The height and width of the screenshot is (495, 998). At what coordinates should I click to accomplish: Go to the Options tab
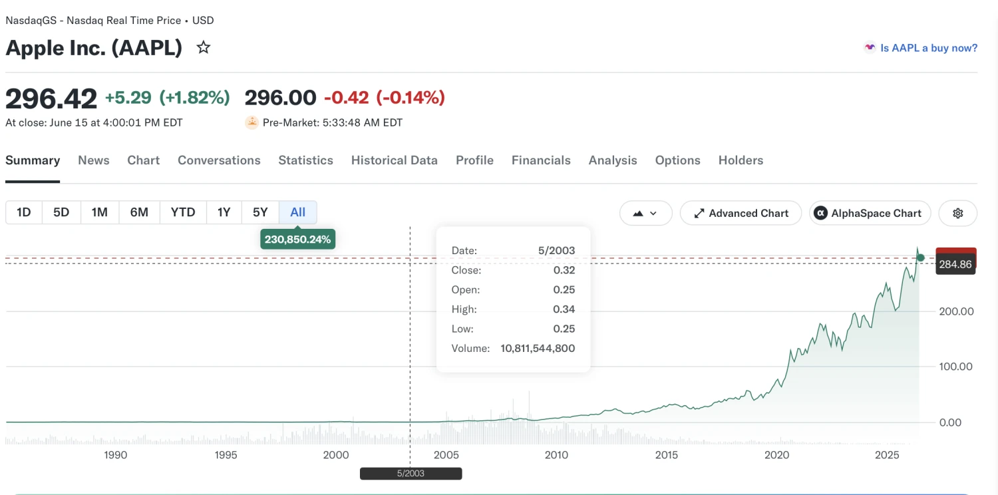(x=677, y=160)
